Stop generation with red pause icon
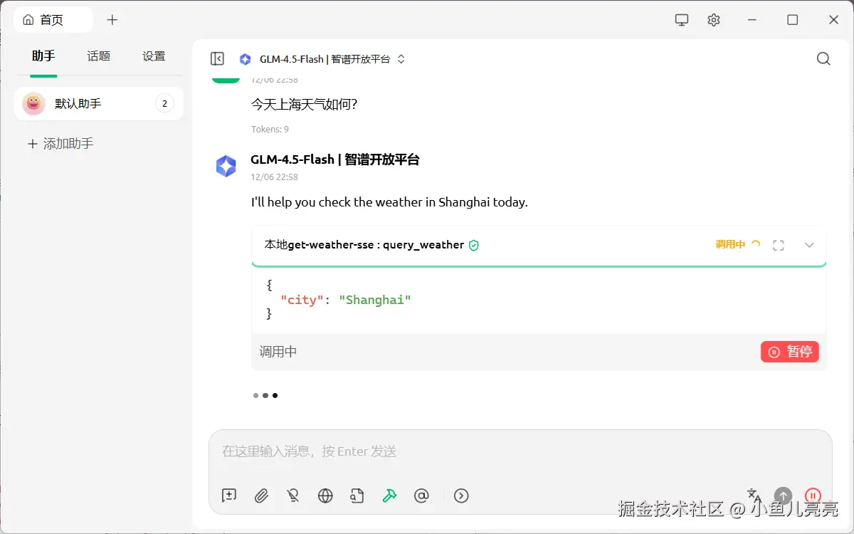This screenshot has height=534, width=854. point(813,496)
